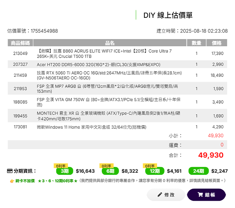Image resolution: width=235 pixels, height=208 pixels.
Task: Select the 24期 installment badge
Action: pyautogui.click(x=199, y=171)
